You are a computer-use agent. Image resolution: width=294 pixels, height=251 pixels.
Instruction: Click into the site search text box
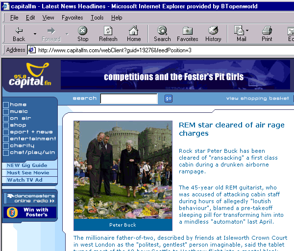(129, 98)
